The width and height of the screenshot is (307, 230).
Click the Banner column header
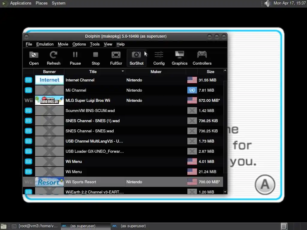[49, 72]
